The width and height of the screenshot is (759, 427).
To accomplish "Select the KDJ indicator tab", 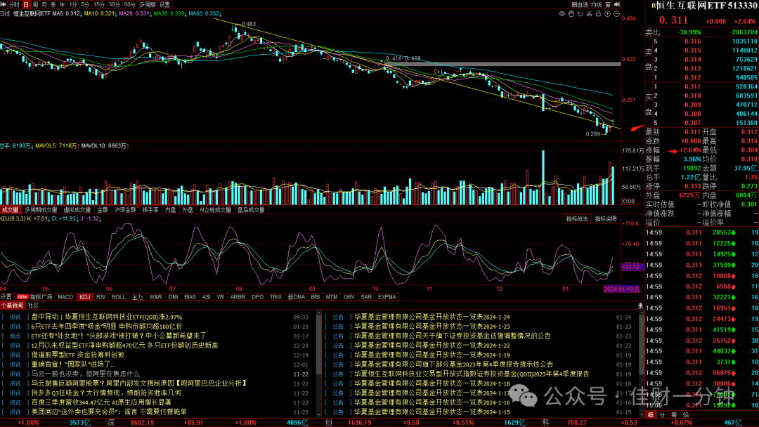I will (x=85, y=297).
